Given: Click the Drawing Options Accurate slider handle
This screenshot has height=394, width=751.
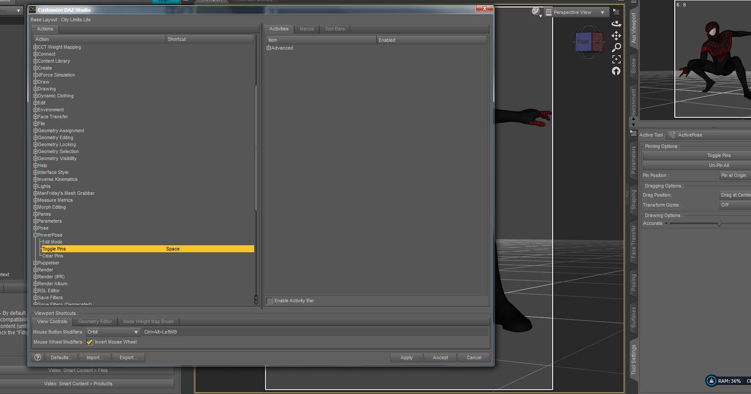Looking at the screenshot, I should pyautogui.click(x=719, y=223).
